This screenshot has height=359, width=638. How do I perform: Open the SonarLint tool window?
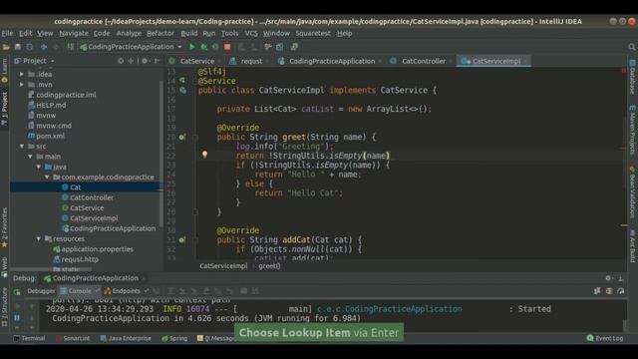[x=73, y=338]
